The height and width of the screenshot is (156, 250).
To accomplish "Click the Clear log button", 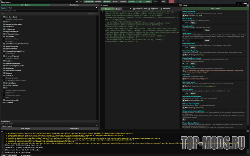I will (4, 155).
